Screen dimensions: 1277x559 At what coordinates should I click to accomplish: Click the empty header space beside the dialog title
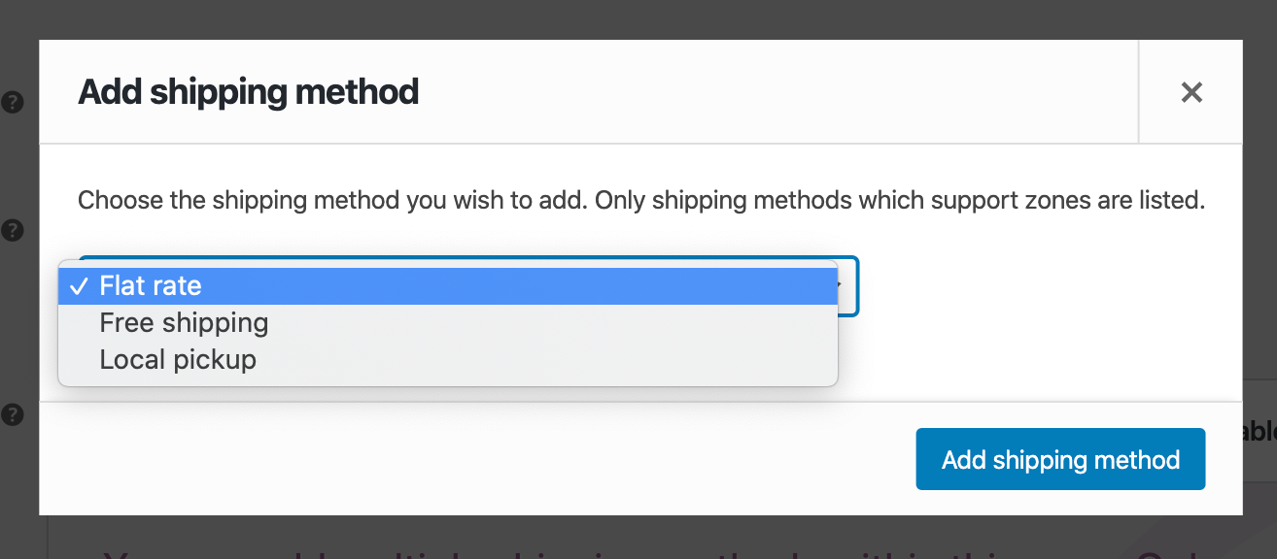coord(777,92)
